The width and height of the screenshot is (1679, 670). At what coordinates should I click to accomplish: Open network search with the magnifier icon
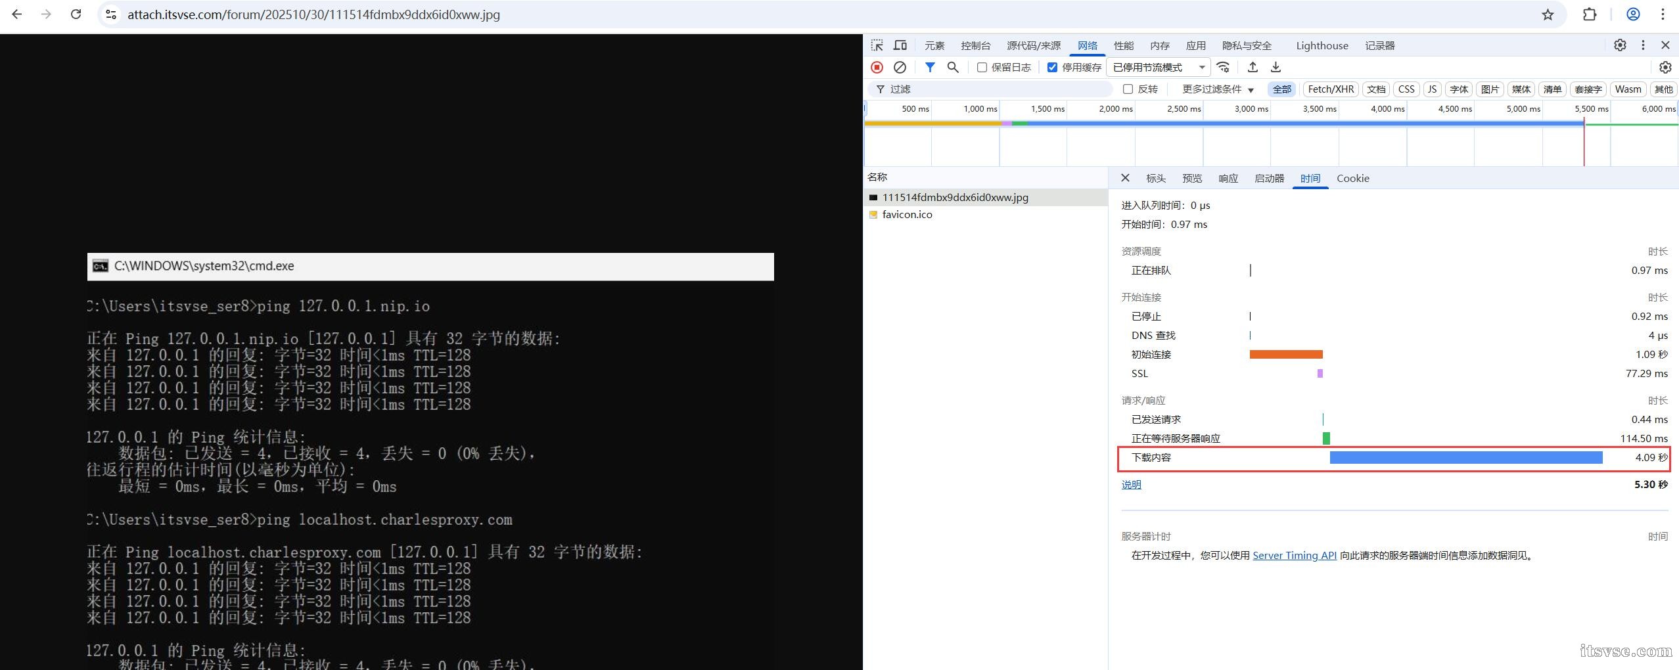tap(953, 67)
